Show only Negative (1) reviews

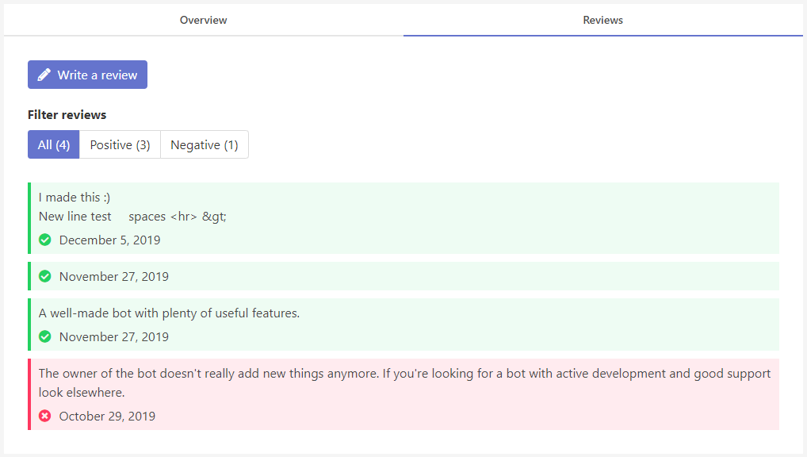[205, 144]
